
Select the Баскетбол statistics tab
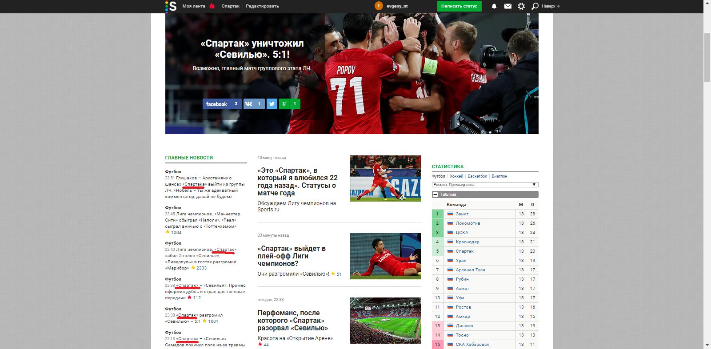(x=477, y=176)
